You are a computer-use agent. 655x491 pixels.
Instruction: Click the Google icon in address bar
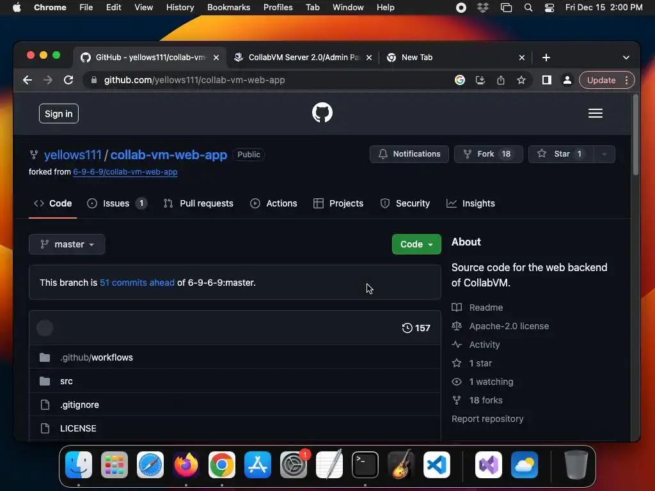pos(459,80)
